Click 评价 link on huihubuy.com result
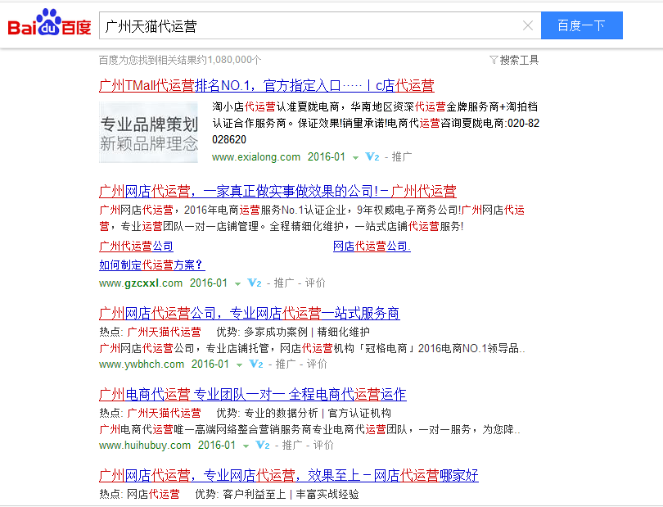 coord(323,446)
